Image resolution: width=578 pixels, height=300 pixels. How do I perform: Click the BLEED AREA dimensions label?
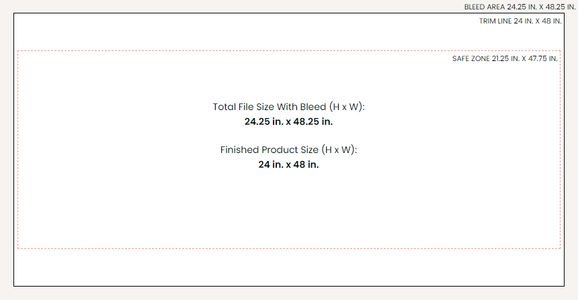tap(520, 7)
